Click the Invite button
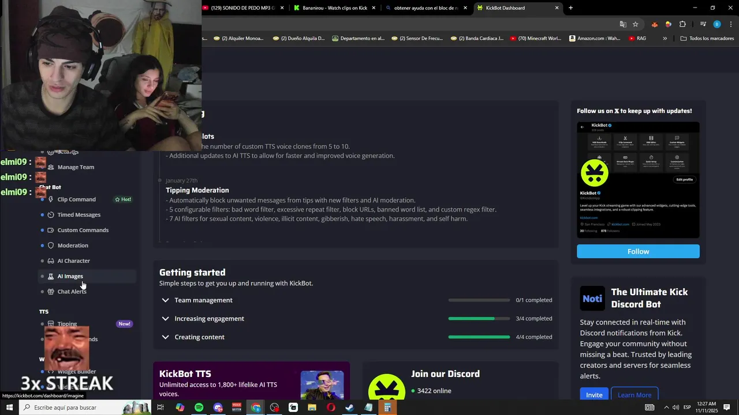This screenshot has width=739, height=415. coord(594,395)
